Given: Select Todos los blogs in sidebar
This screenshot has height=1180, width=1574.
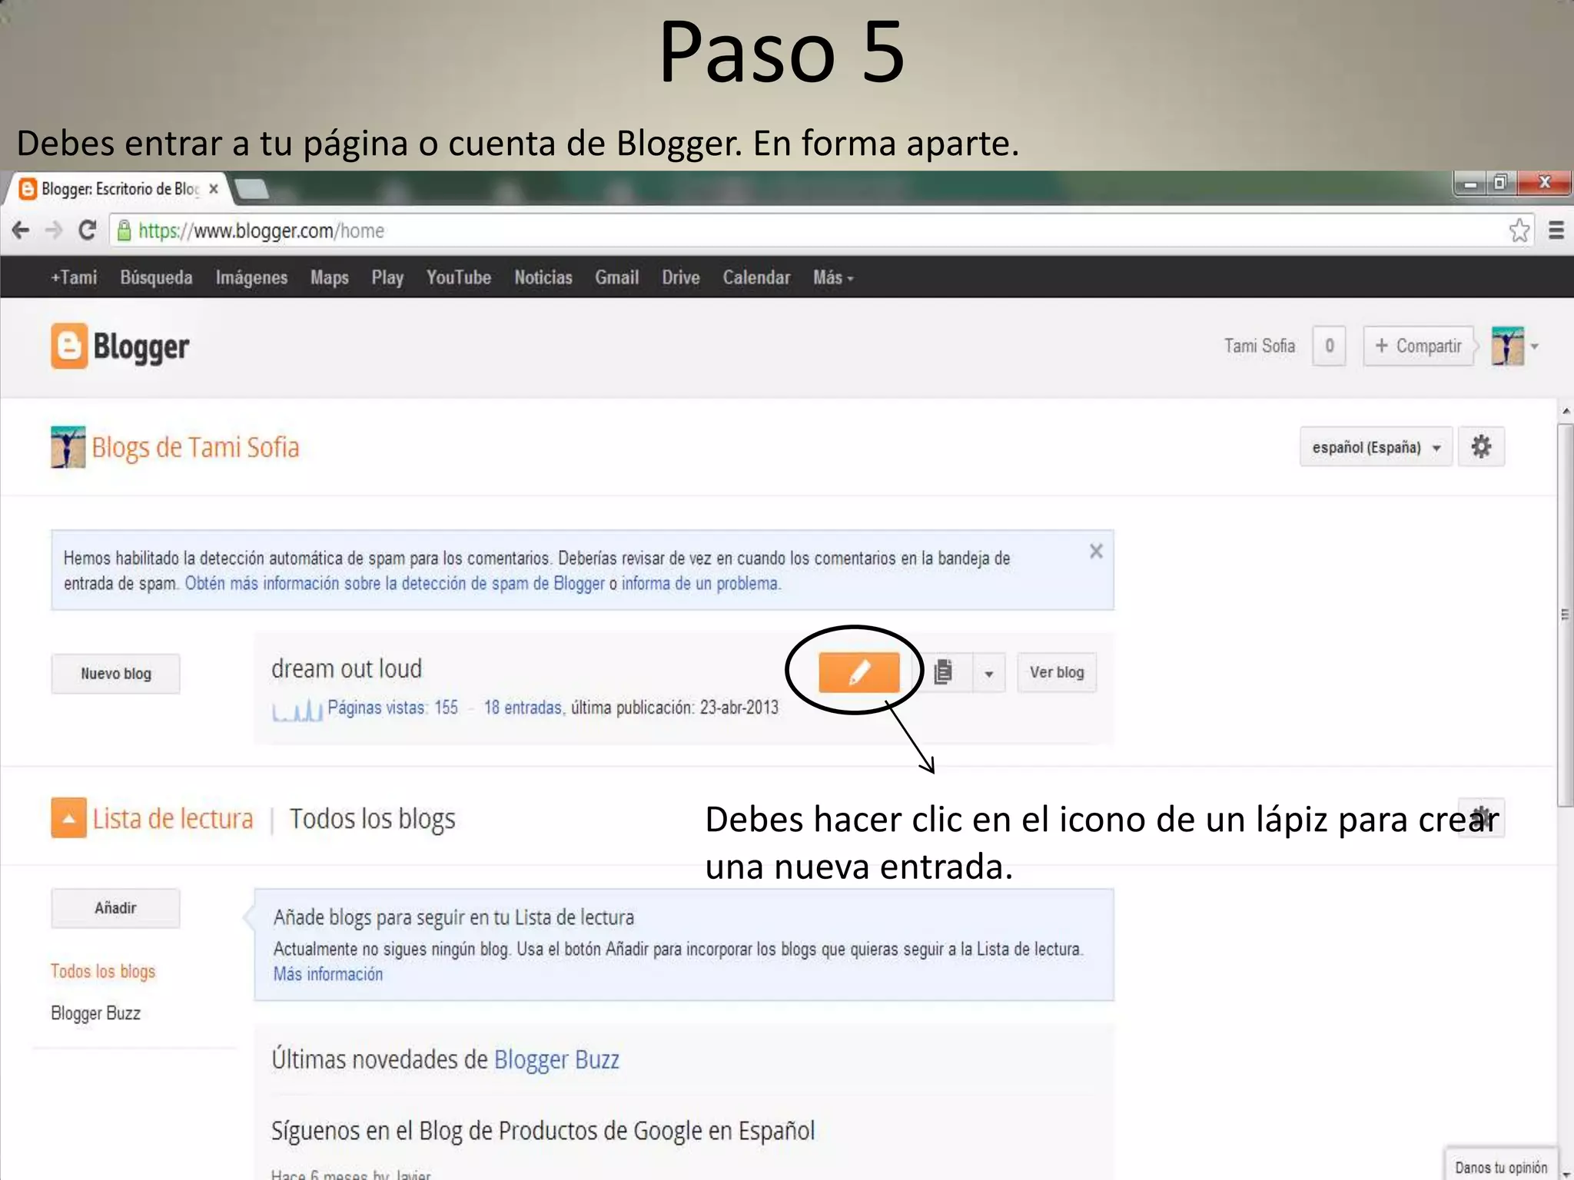Looking at the screenshot, I should point(103,972).
